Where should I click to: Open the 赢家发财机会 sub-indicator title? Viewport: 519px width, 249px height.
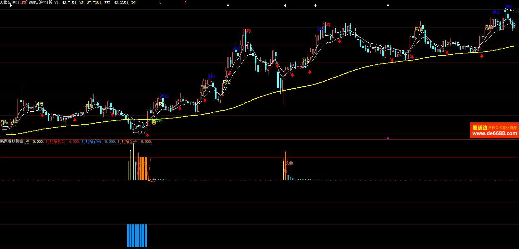12,141
